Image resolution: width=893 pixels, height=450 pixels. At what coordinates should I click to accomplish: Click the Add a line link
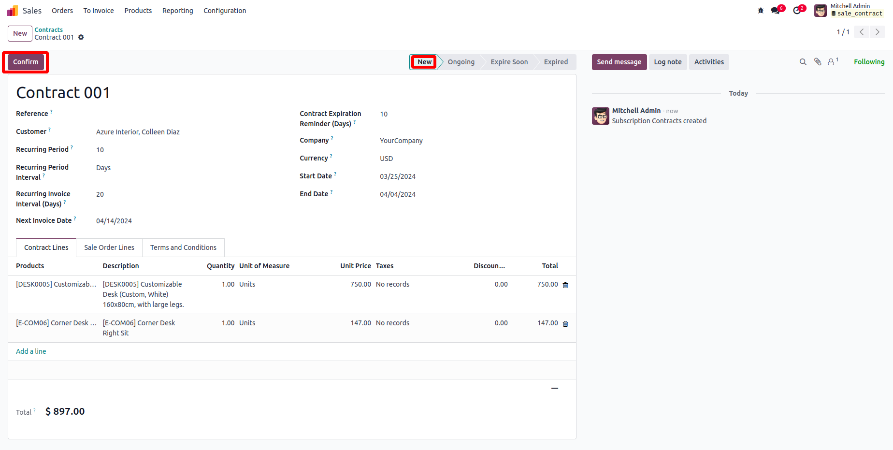31,351
